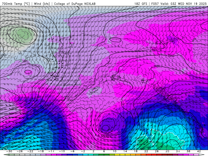Click the -26 value on the temperature scale
208x156 pixels.
tap(20, 151)
